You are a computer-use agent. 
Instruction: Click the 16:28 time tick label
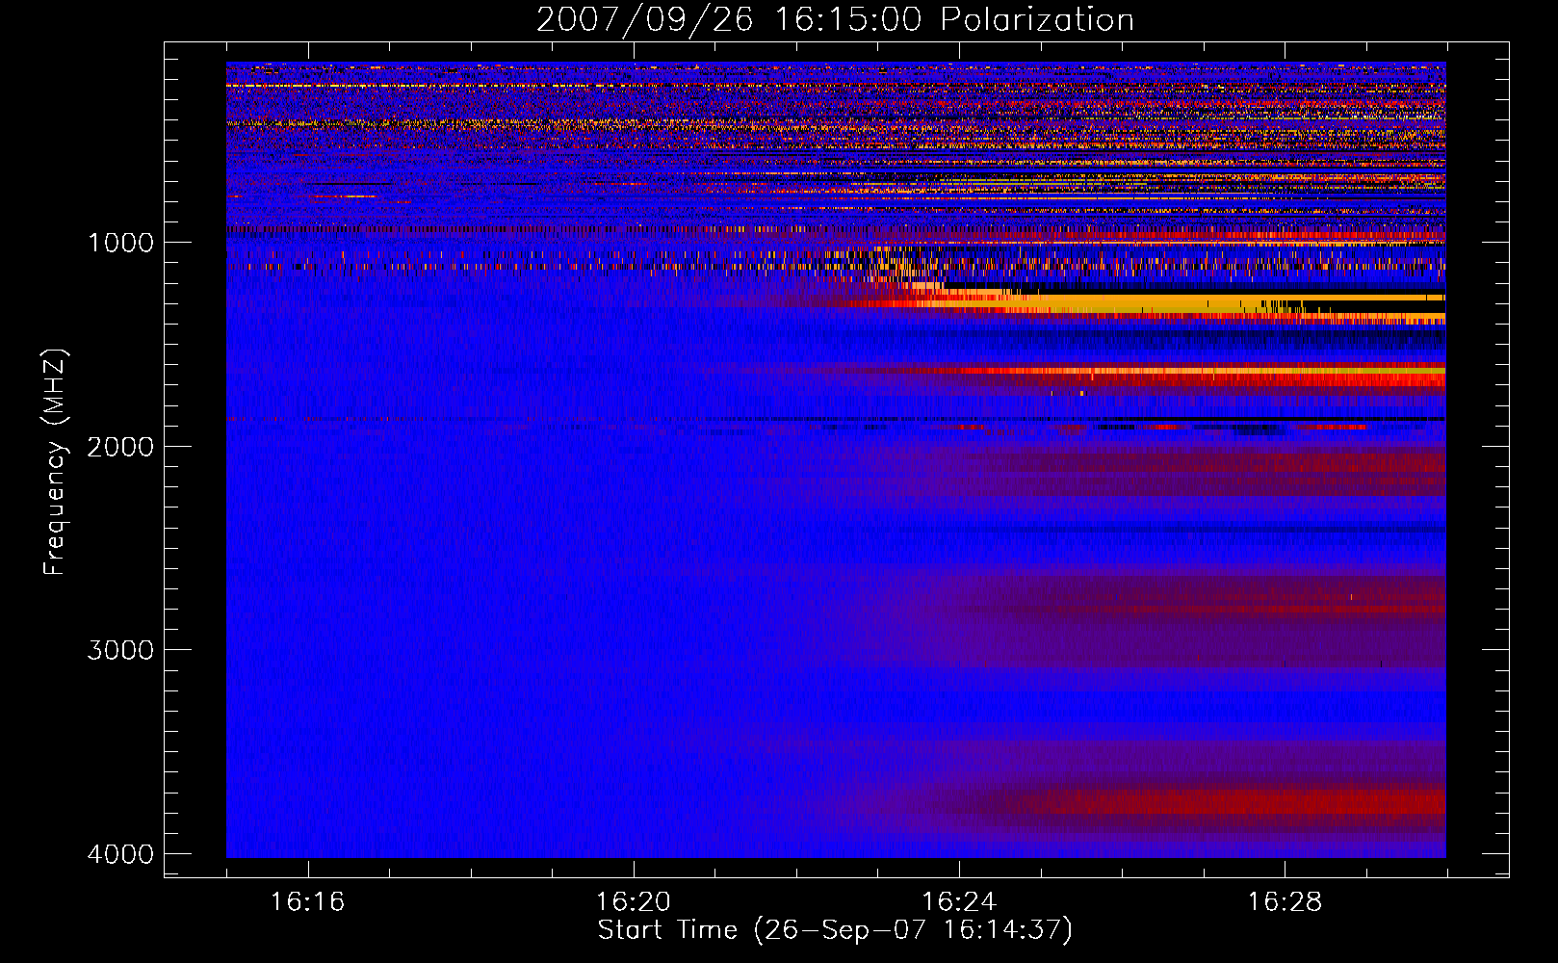pos(1285,902)
